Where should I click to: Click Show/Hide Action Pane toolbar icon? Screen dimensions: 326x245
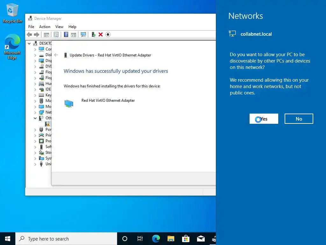[x=74, y=34]
